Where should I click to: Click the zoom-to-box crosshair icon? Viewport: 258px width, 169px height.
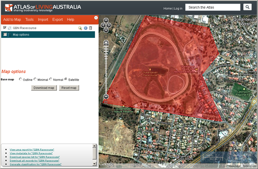[106, 37]
